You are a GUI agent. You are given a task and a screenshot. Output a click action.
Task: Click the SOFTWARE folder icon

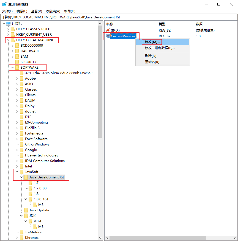coord(17,68)
